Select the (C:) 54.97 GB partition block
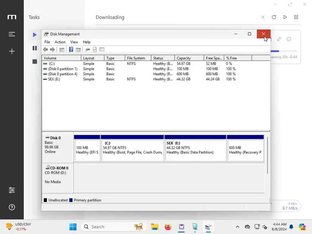This screenshot has width=312, height=234. tap(132, 148)
